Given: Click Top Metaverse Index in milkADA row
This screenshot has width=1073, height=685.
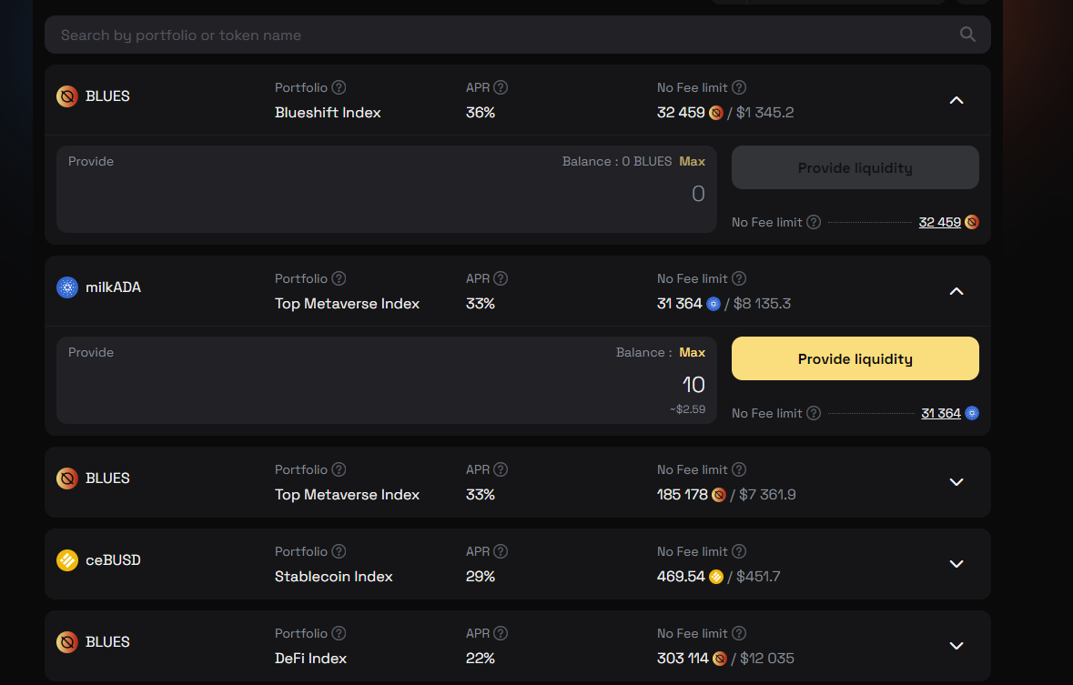Looking at the screenshot, I should [x=347, y=304].
